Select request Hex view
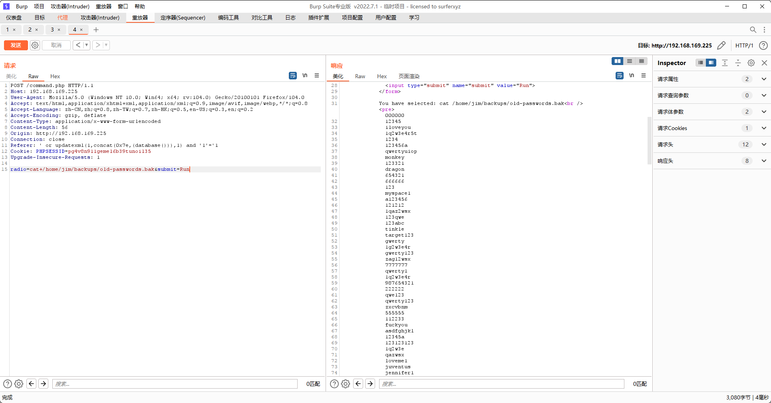The width and height of the screenshot is (771, 403). [x=55, y=76]
